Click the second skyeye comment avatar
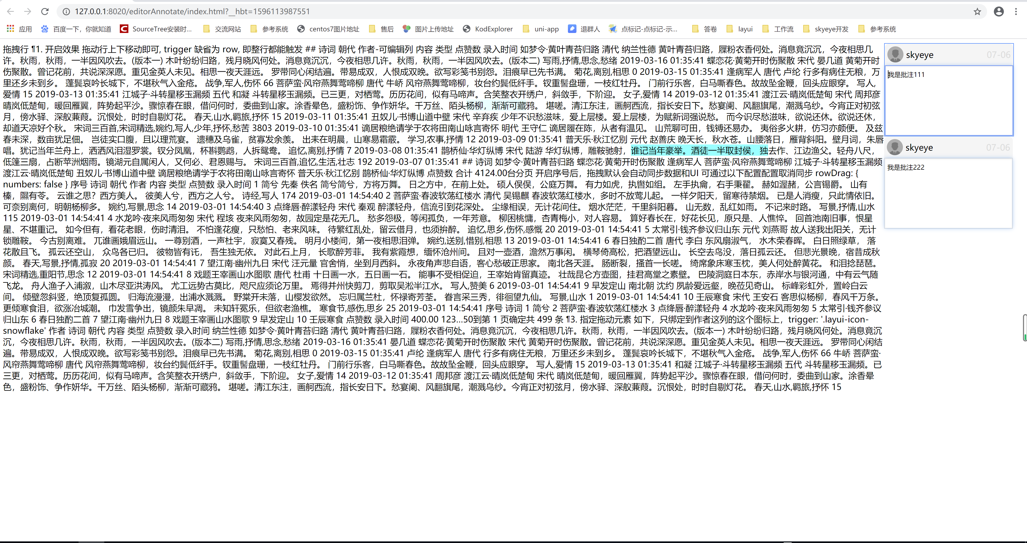Viewport: 1027px width, 543px height. pyautogui.click(x=895, y=147)
